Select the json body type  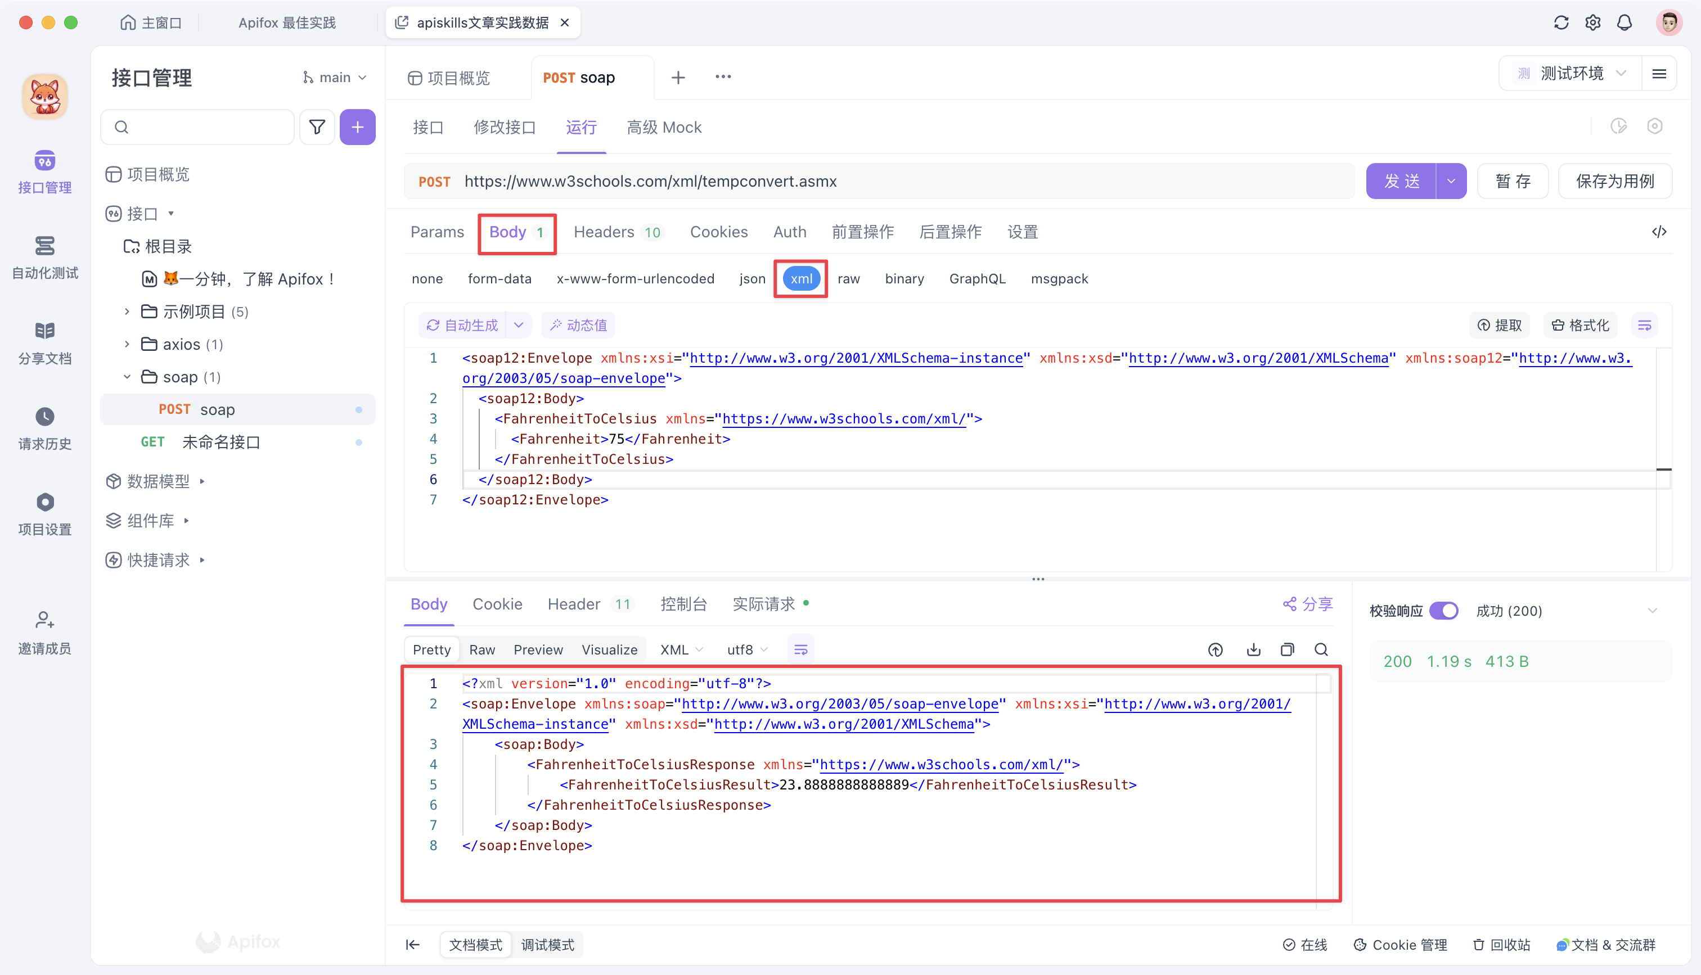pyautogui.click(x=752, y=278)
